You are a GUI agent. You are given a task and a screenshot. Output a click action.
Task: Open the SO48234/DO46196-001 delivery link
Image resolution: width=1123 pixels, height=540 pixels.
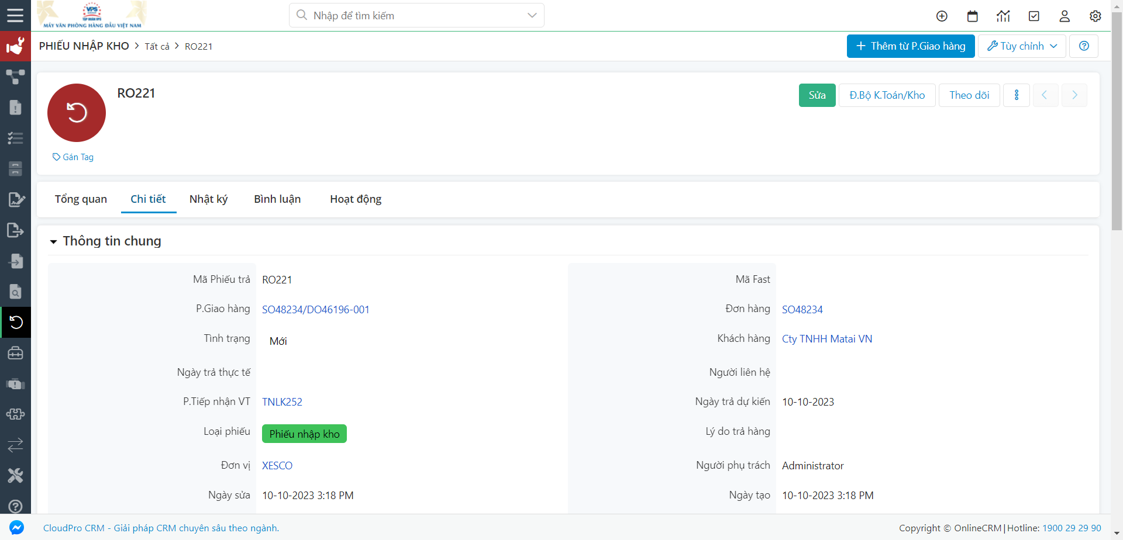pyautogui.click(x=316, y=310)
